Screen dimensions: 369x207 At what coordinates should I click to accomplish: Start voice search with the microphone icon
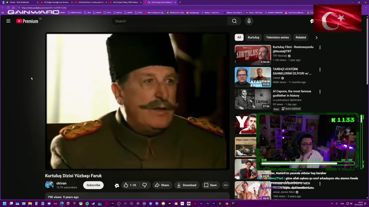(x=249, y=21)
